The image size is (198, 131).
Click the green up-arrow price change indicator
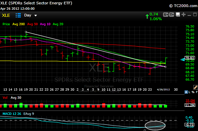point(147,16)
